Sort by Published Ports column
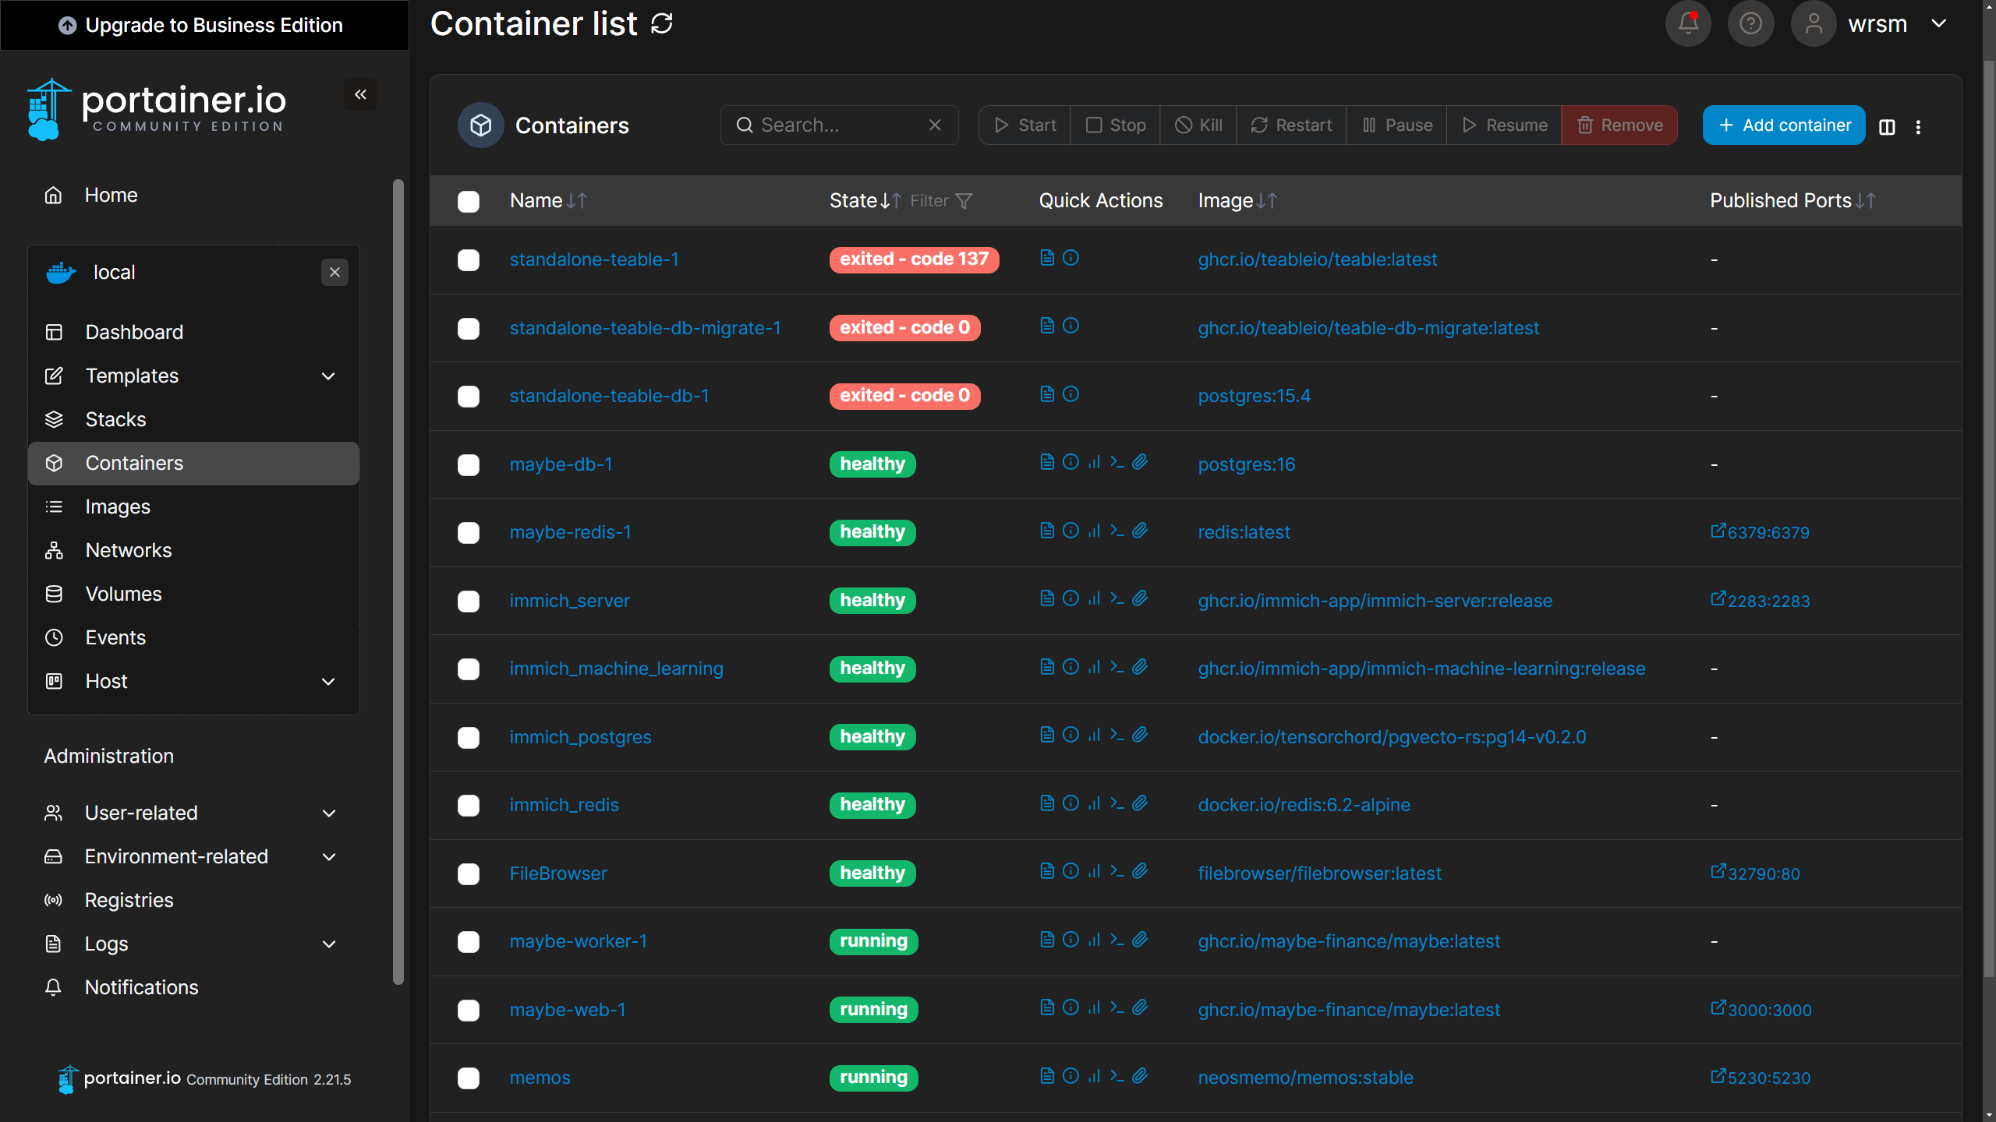Image resolution: width=1996 pixels, height=1122 pixels. tap(1793, 201)
